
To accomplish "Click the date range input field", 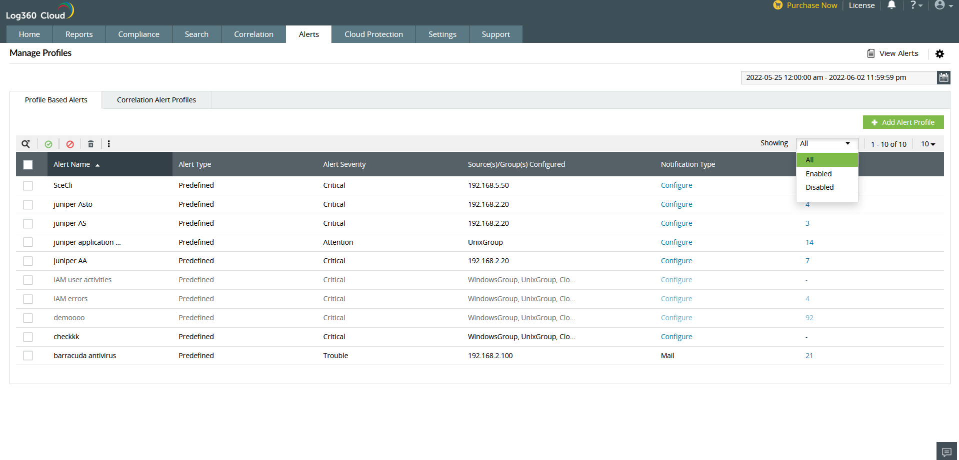I will pyautogui.click(x=838, y=77).
